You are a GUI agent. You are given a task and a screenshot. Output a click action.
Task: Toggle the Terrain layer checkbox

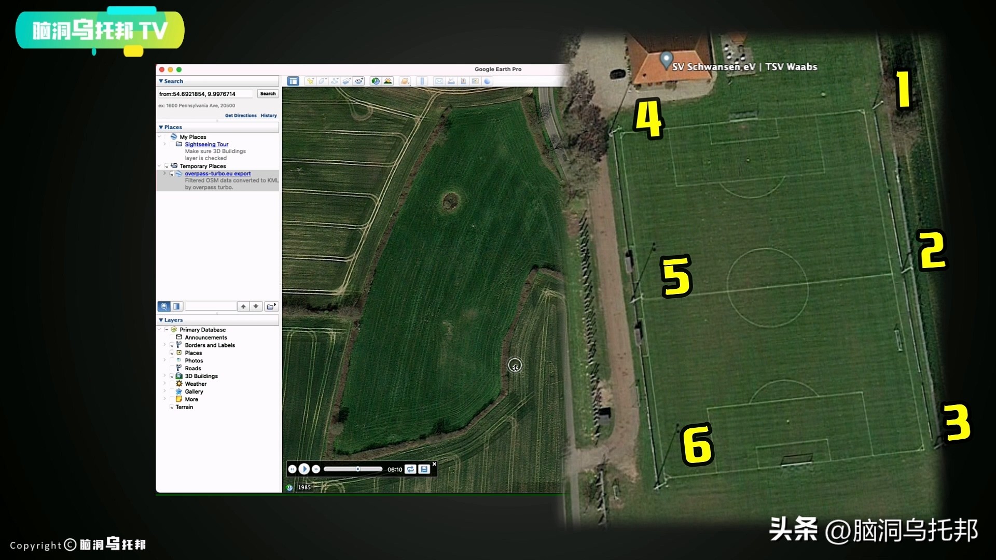tap(172, 407)
